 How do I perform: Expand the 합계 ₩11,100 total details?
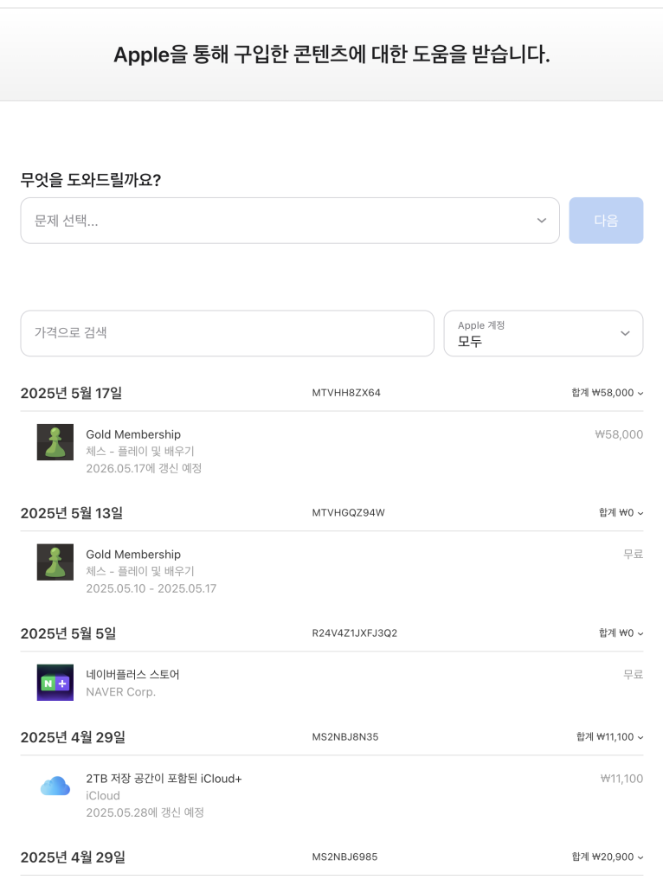(609, 737)
